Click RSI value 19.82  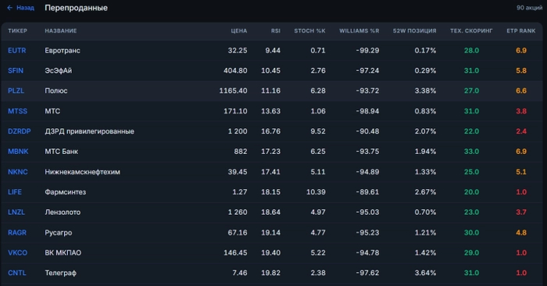[270, 273]
